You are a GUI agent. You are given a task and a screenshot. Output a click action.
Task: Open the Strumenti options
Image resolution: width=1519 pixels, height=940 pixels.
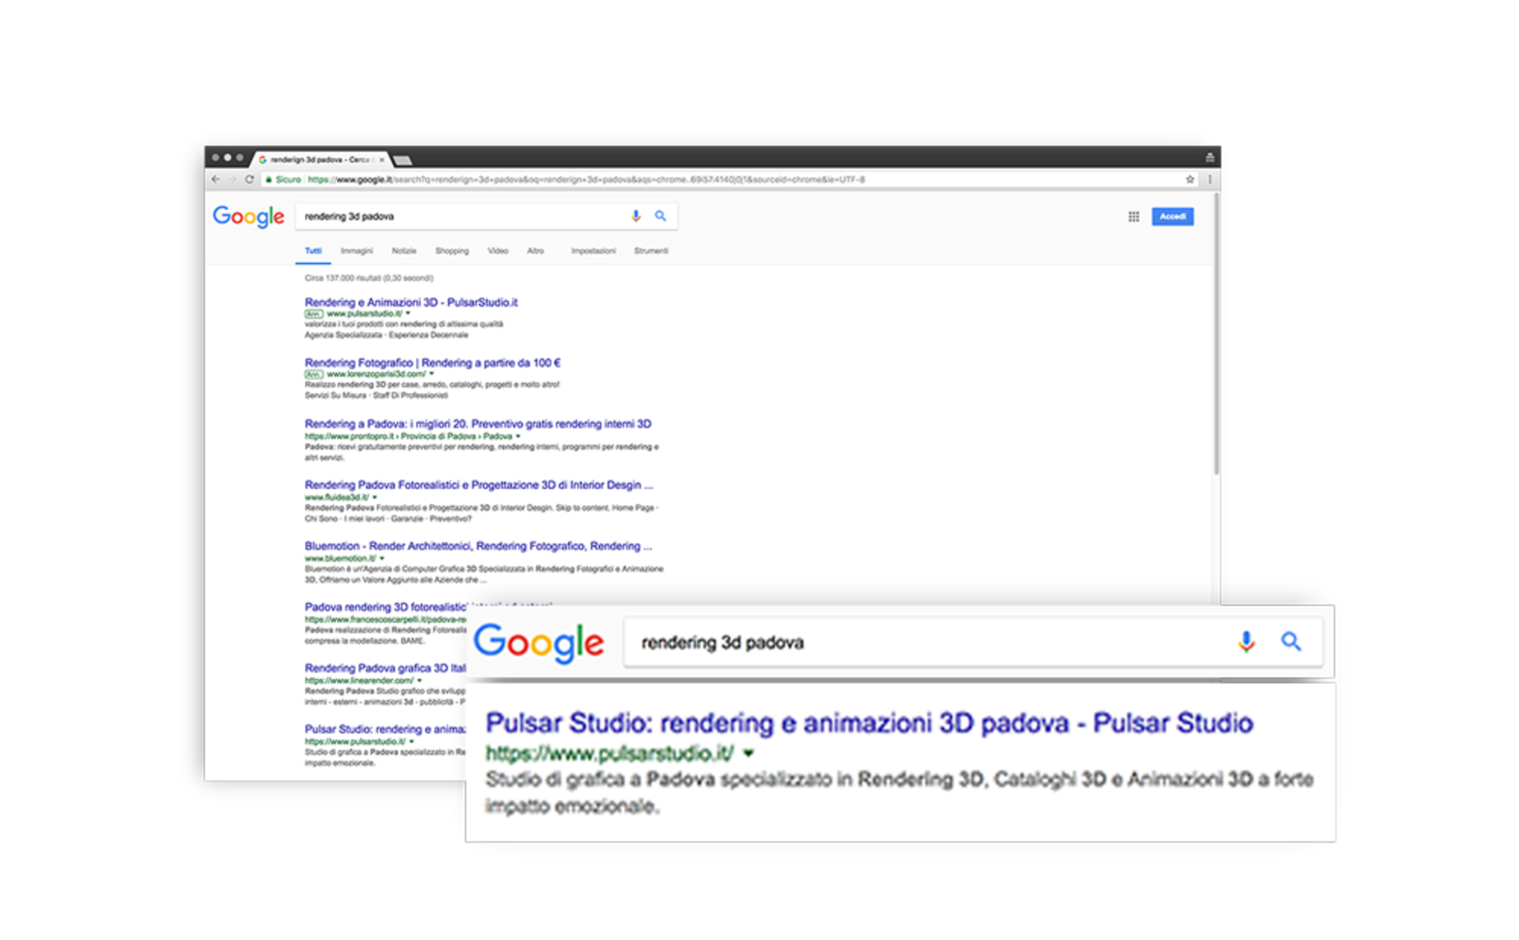651,251
